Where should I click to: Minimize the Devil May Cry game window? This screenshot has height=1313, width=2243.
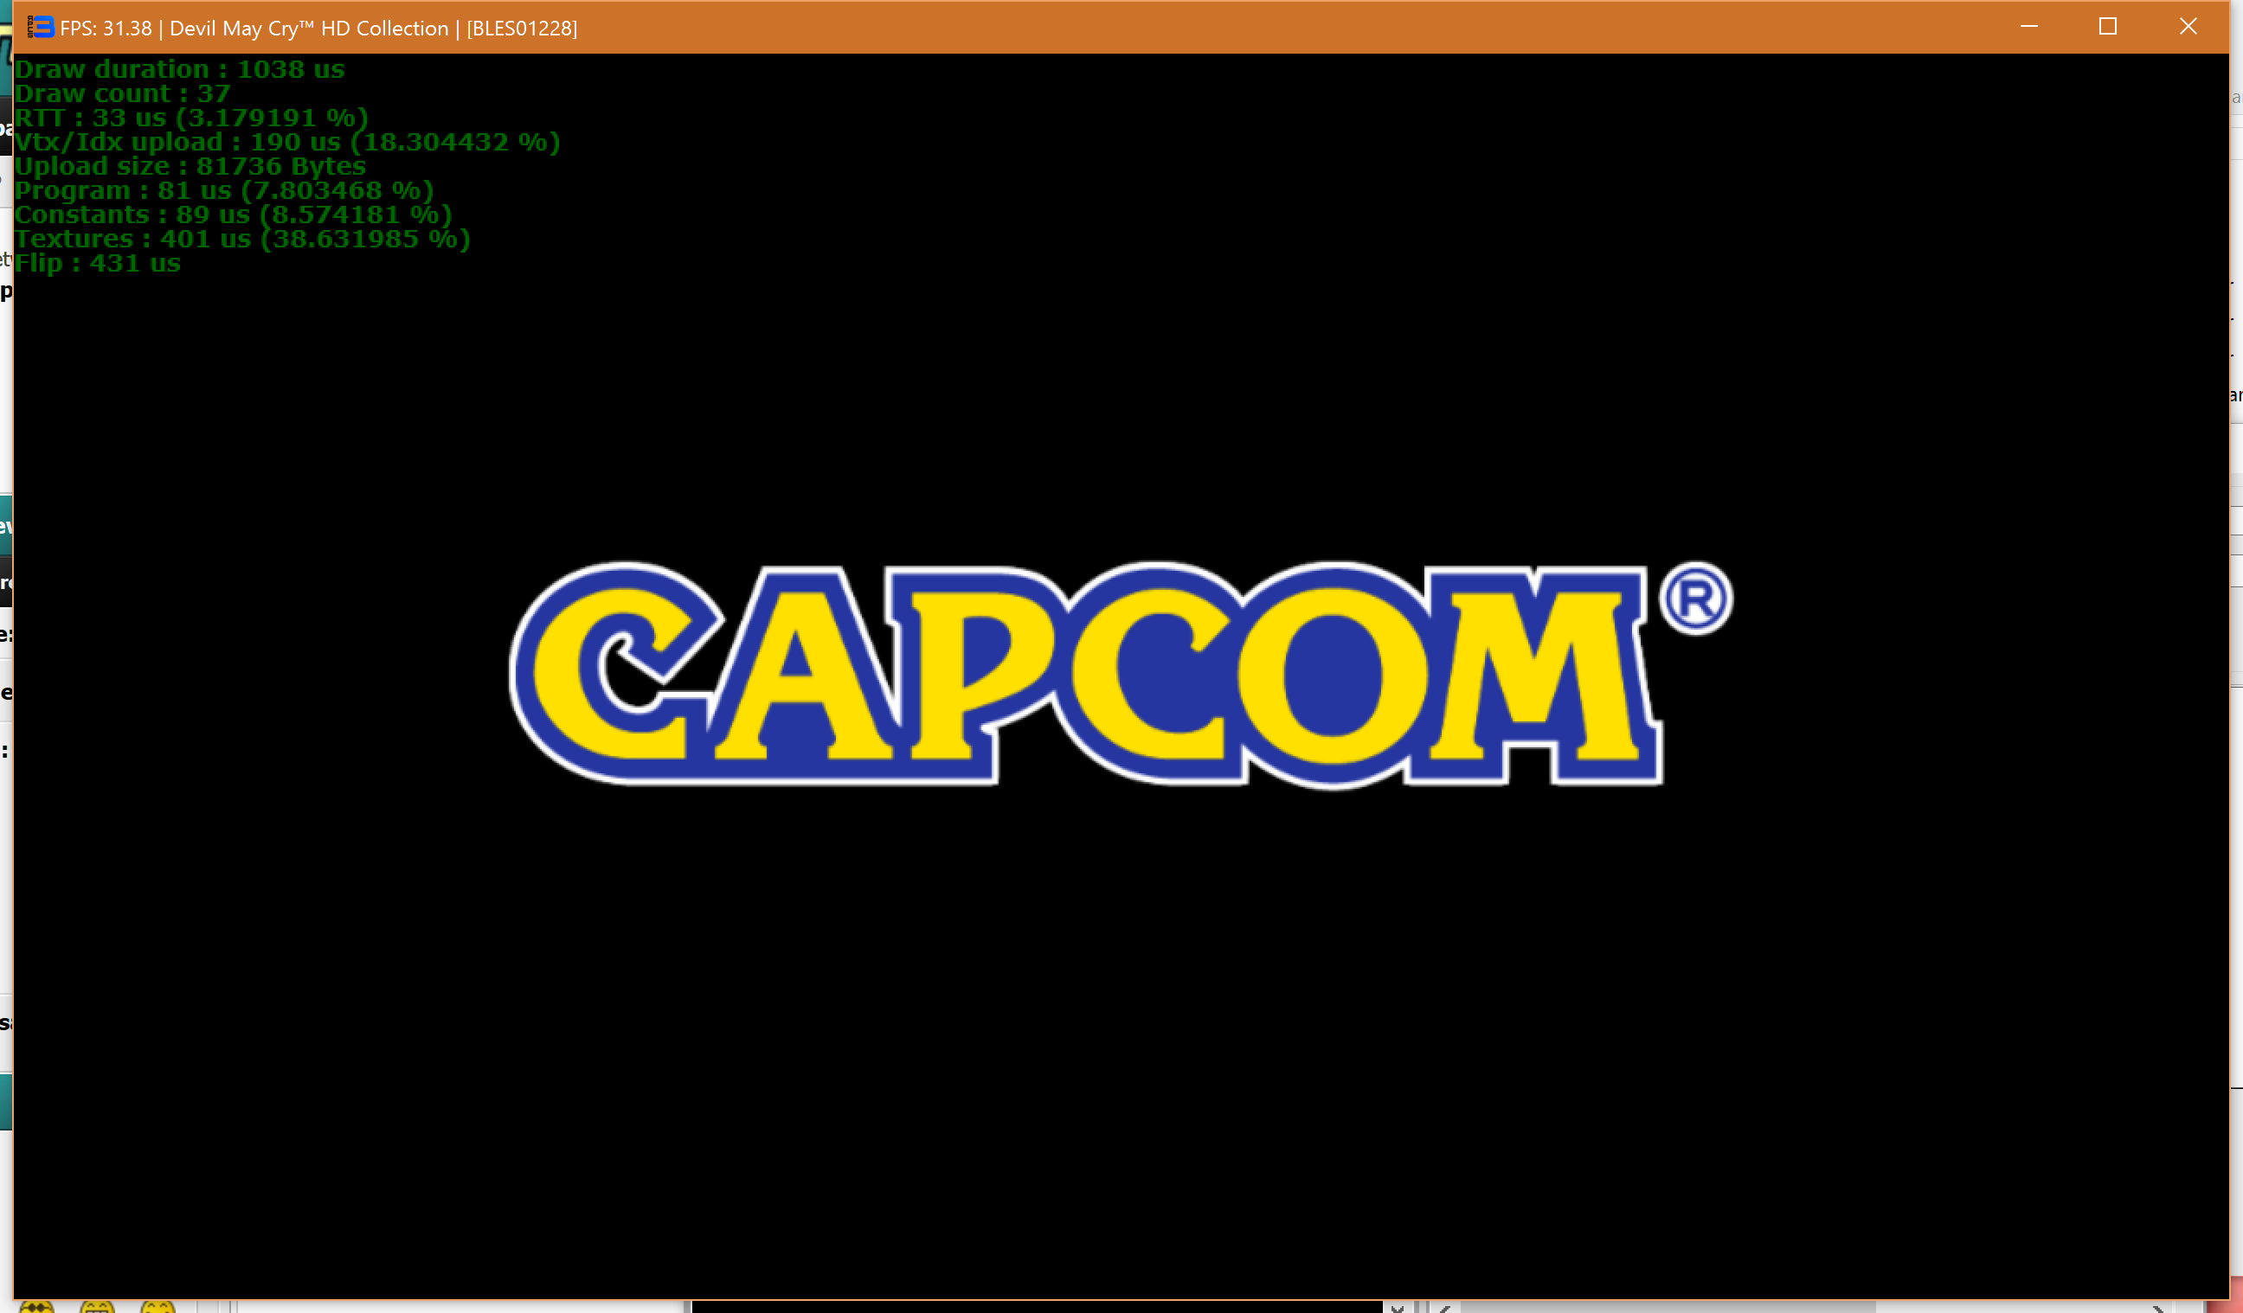click(x=2028, y=27)
